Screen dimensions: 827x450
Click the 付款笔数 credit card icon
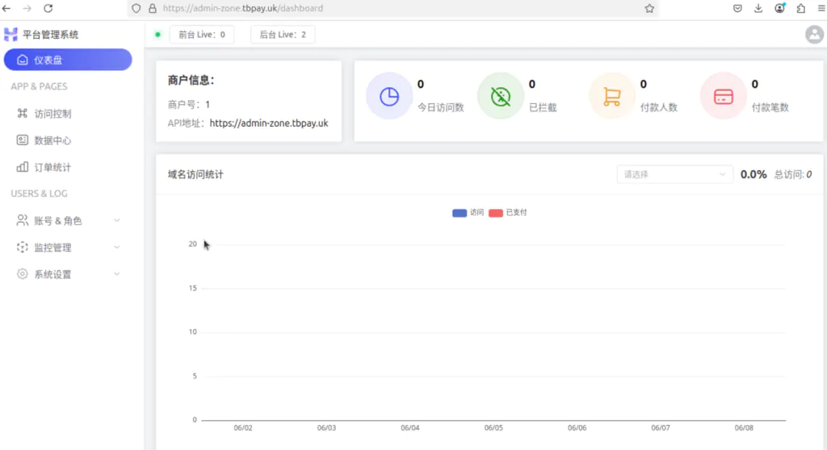pos(723,97)
